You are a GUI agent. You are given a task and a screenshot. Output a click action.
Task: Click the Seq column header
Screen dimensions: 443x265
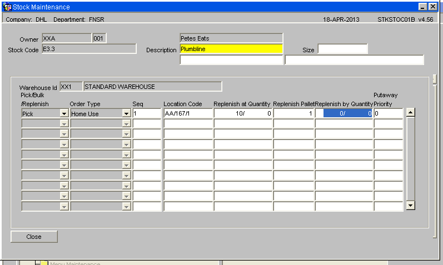point(138,104)
